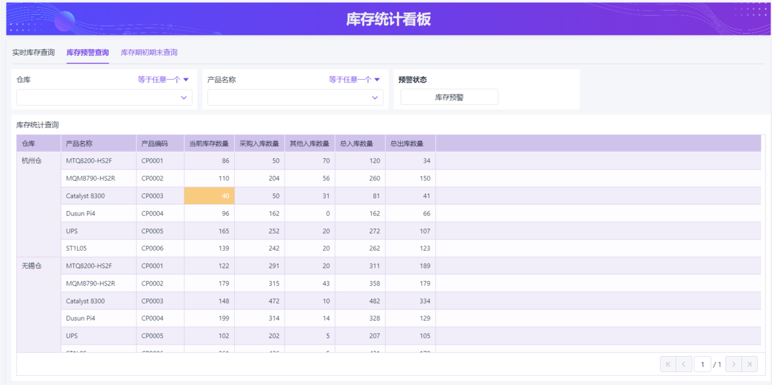Click the next page arrow
The width and height of the screenshot is (772, 385).
point(733,364)
